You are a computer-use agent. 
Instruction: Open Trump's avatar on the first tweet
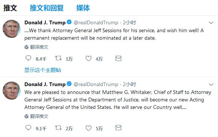[x=12, y=29]
